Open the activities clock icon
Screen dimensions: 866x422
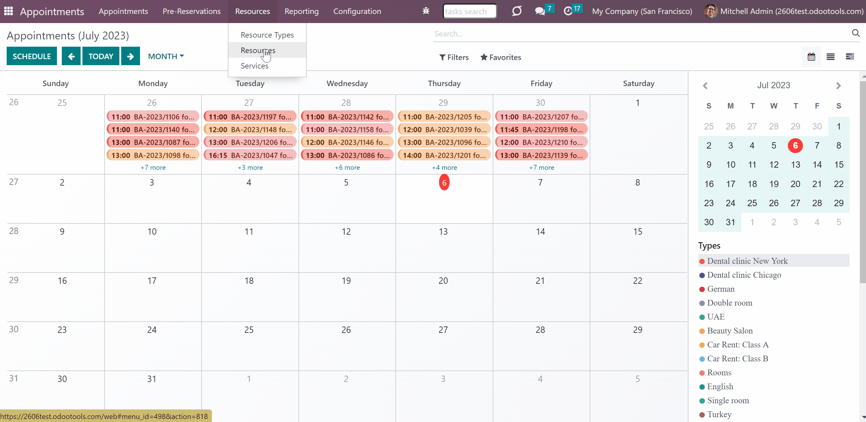click(568, 11)
